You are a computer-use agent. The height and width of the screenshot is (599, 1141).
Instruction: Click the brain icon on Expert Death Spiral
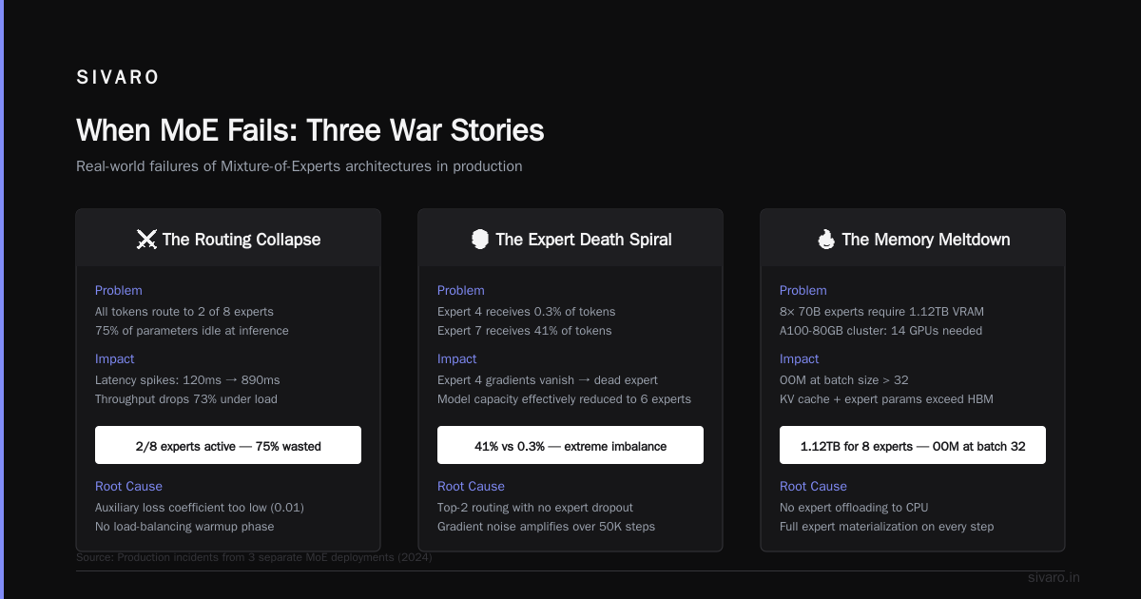[x=480, y=240]
